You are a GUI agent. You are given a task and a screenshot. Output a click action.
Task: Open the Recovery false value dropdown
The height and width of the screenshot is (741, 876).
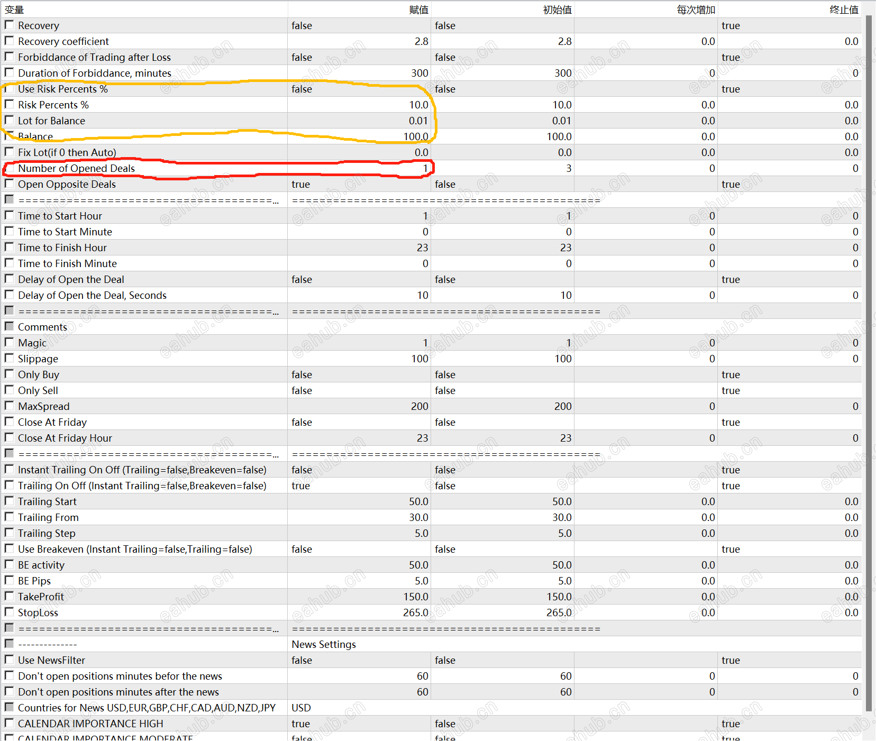(360, 25)
